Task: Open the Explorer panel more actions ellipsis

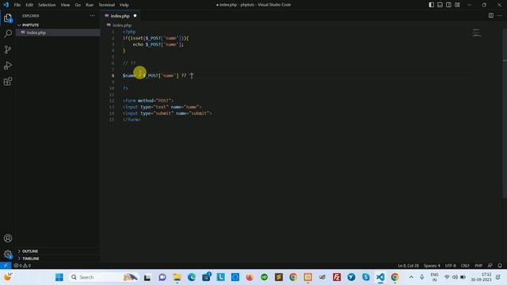Action: [93, 16]
